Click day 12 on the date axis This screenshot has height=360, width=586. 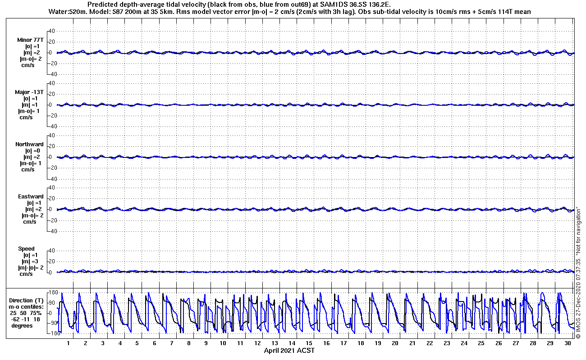[258, 343]
